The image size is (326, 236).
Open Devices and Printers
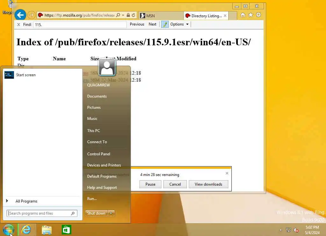pyautogui.click(x=104, y=165)
